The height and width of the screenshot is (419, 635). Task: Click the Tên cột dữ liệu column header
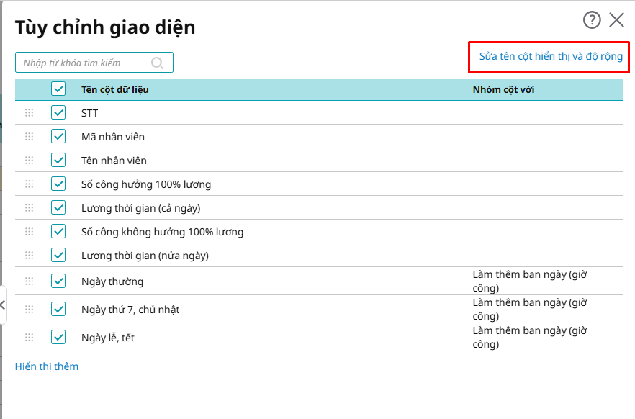pos(115,89)
